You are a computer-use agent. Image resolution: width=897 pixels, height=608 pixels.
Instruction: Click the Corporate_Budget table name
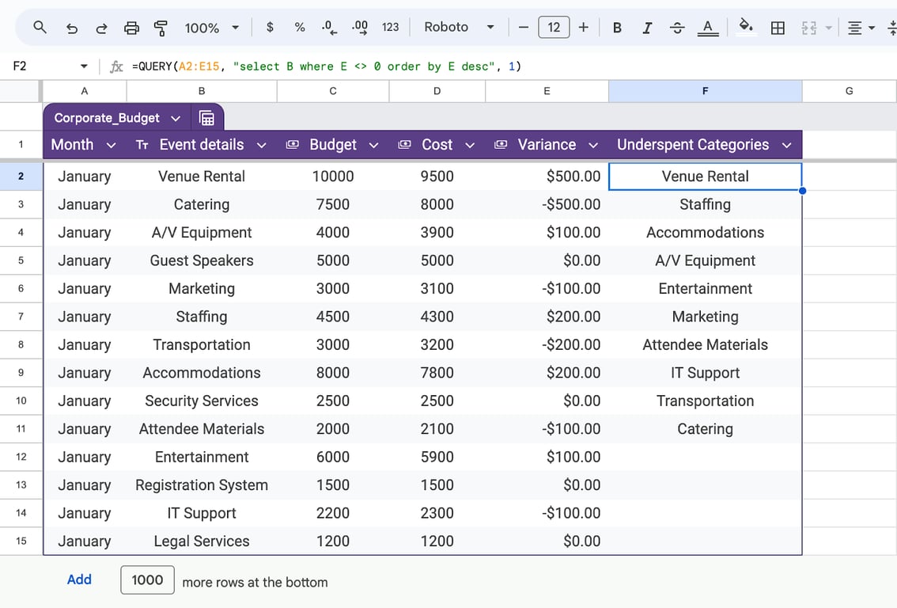(x=107, y=118)
